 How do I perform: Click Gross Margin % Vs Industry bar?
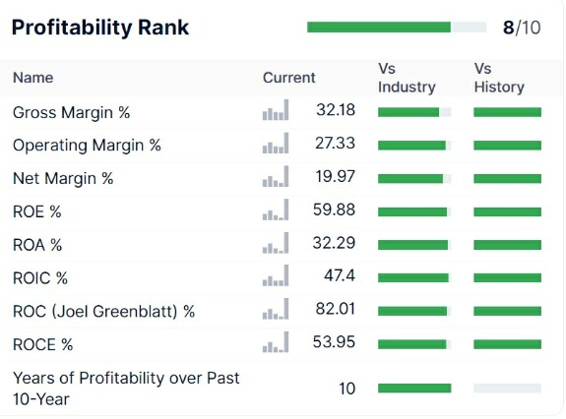[414, 112]
